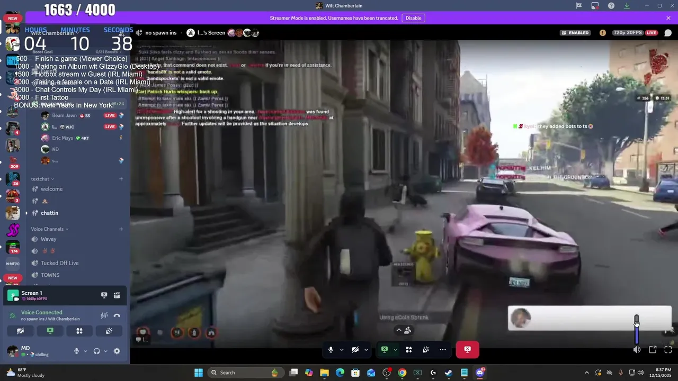Open Google Chrome from the taskbar
The width and height of the screenshot is (678, 381).
[x=402, y=373]
